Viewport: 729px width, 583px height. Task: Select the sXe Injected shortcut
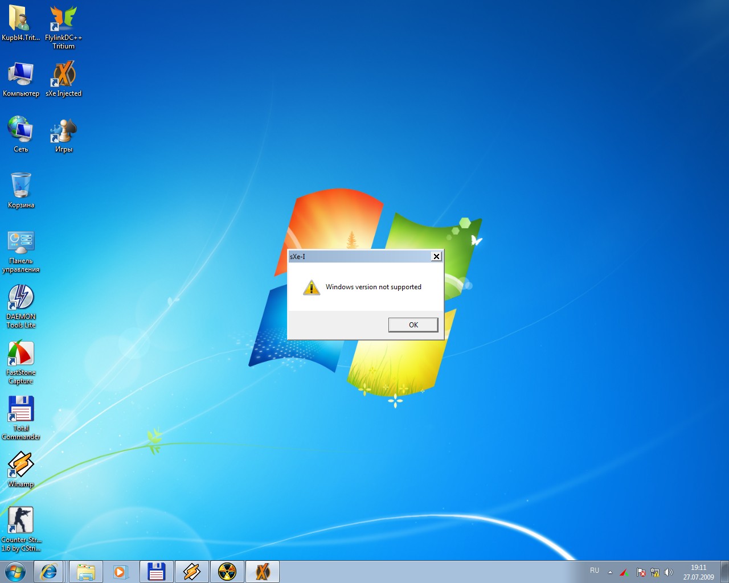63,79
